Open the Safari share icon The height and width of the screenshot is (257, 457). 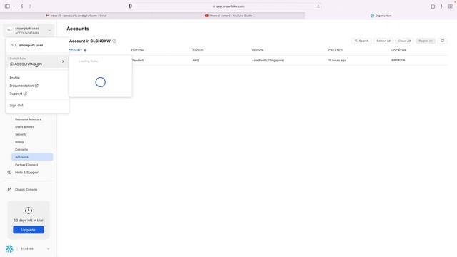[x=433, y=6]
